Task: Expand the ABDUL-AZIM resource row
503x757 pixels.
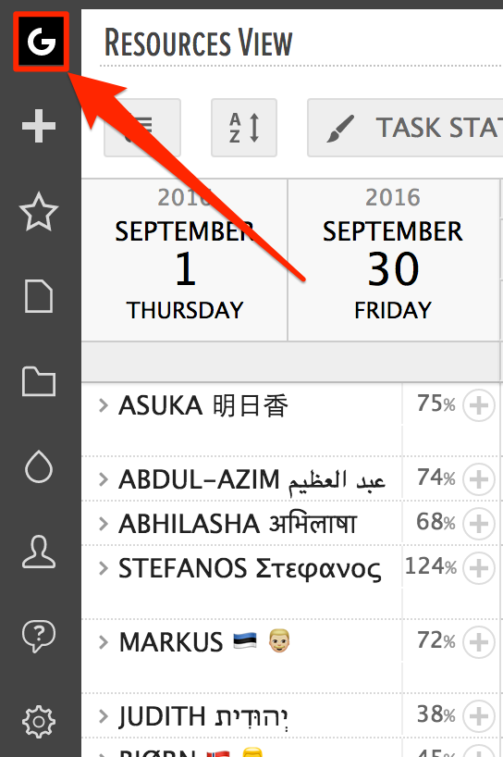Action: [103, 479]
